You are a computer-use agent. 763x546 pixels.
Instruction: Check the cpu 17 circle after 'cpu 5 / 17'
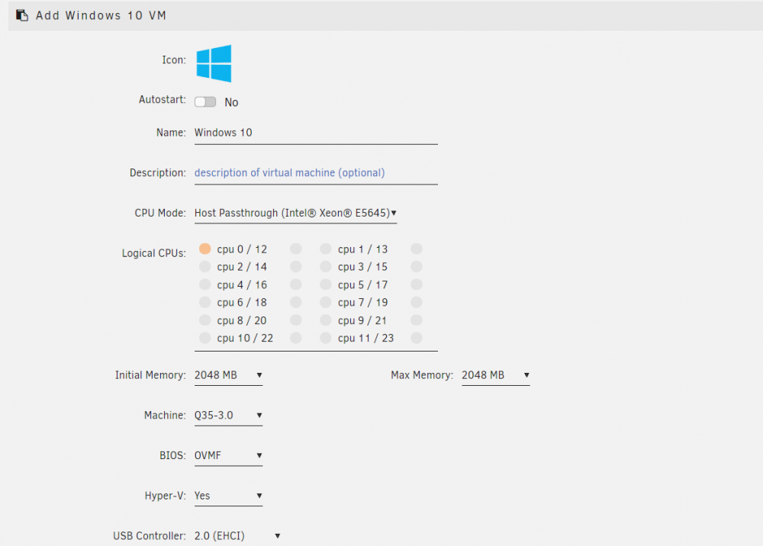point(417,284)
